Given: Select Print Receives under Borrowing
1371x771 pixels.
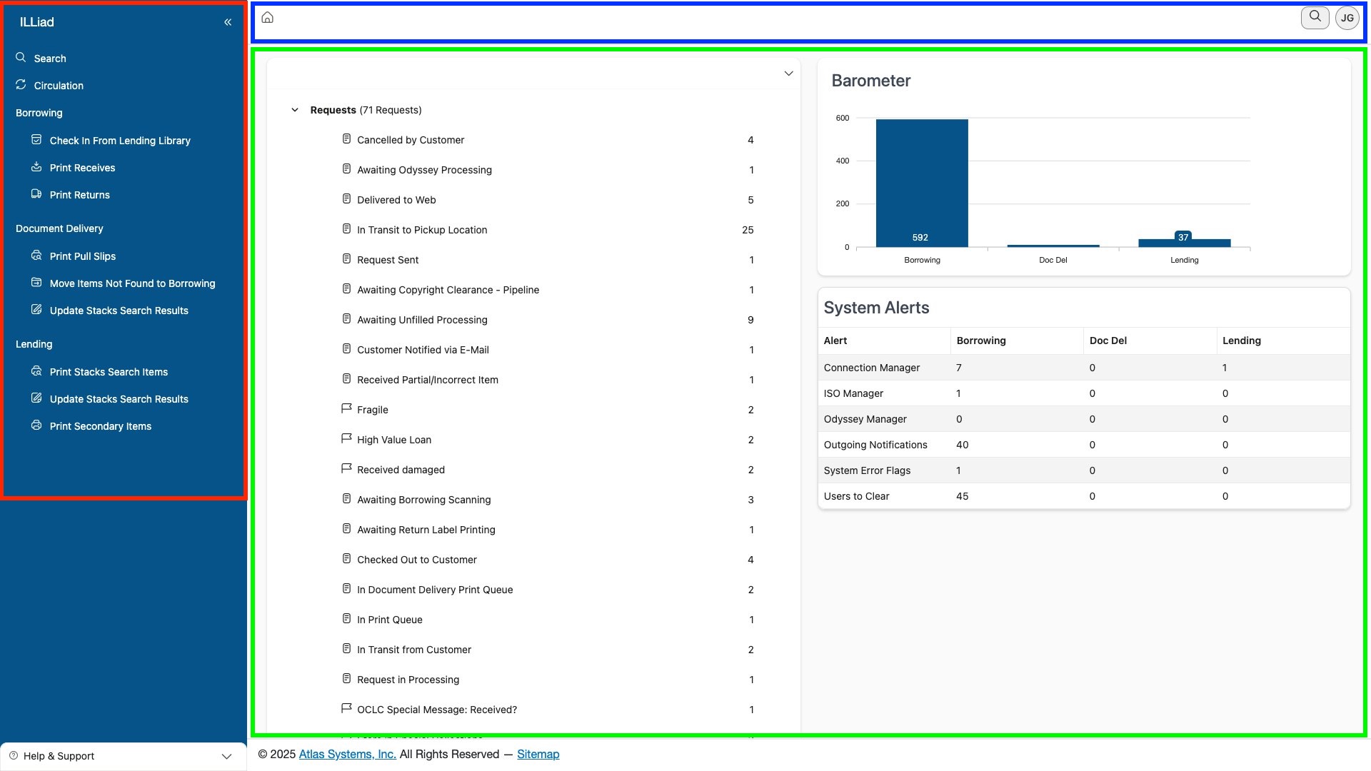Looking at the screenshot, I should 82,168.
